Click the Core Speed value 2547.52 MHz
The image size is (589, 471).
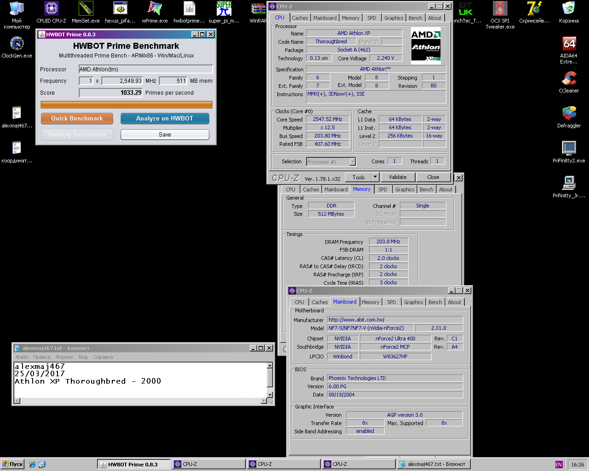[328, 119]
